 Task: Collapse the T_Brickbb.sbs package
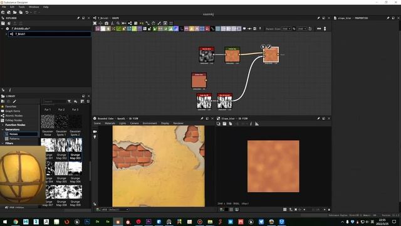pyautogui.click(x=3, y=29)
